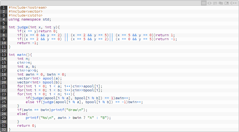Click "(x == 2 && y == 5)" on line 8
The width and height of the screenshot is (239, 132).
click(x=90, y=35)
